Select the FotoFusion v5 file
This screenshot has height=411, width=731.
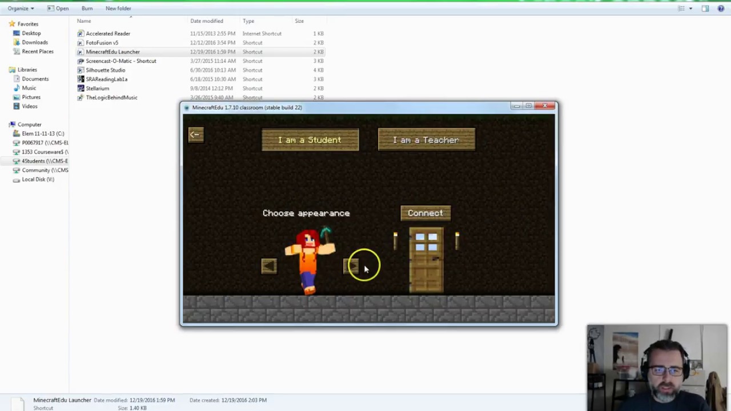pyautogui.click(x=102, y=43)
